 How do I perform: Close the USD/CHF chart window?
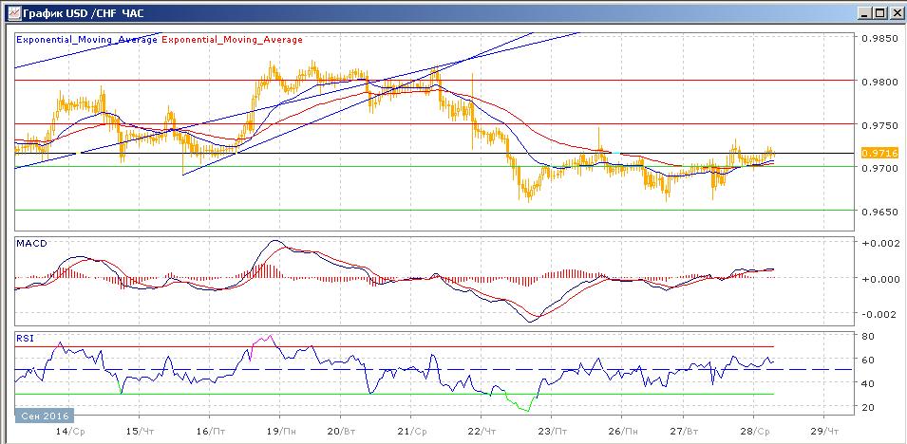pos(895,12)
